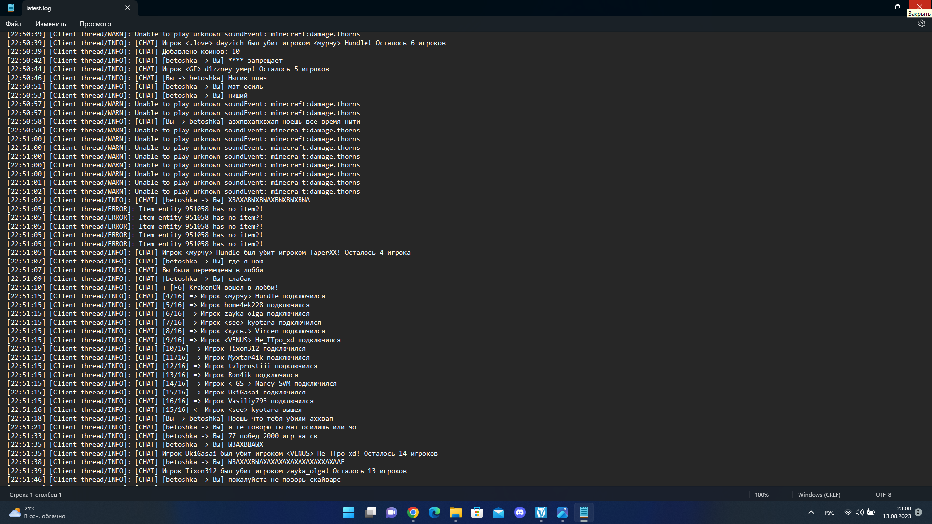Open the Просмотр menu
The height and width of the screenshot is (524, 932).
coord(95,24)
